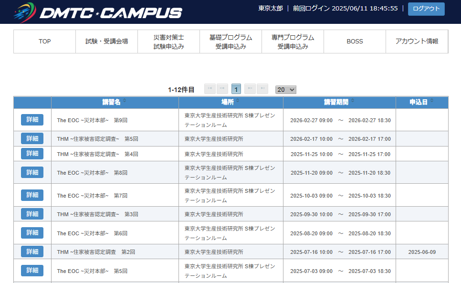Sort by 申込日 column sort icon
The image size is (461, 283).
(432, 101)
